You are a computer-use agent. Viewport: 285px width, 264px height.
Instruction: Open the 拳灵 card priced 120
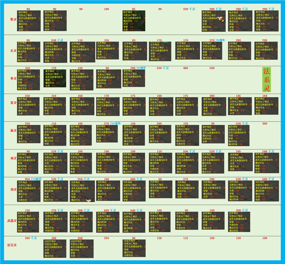click(82, 80)
